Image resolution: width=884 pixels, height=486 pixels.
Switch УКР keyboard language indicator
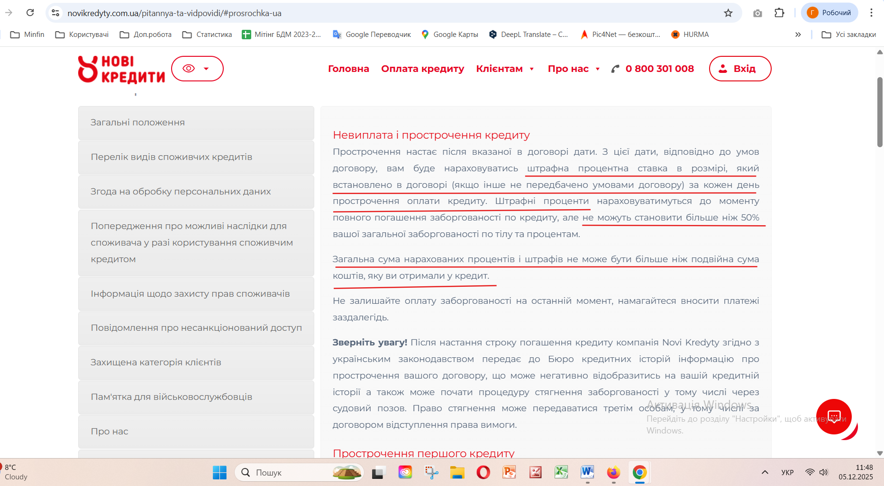coord(787,472)
